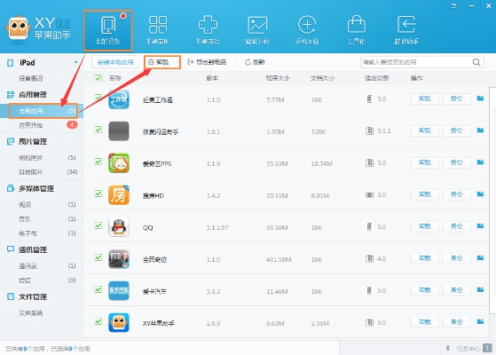
Task: Select 全部应用 (9) in sidebar
Action: (x=43, y=111)
